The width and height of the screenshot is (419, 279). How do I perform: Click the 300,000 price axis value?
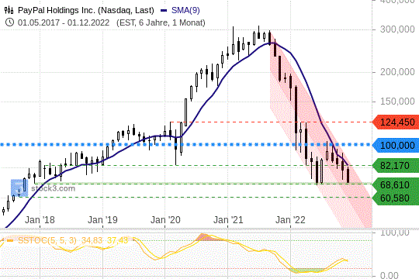tap(397, 29)
